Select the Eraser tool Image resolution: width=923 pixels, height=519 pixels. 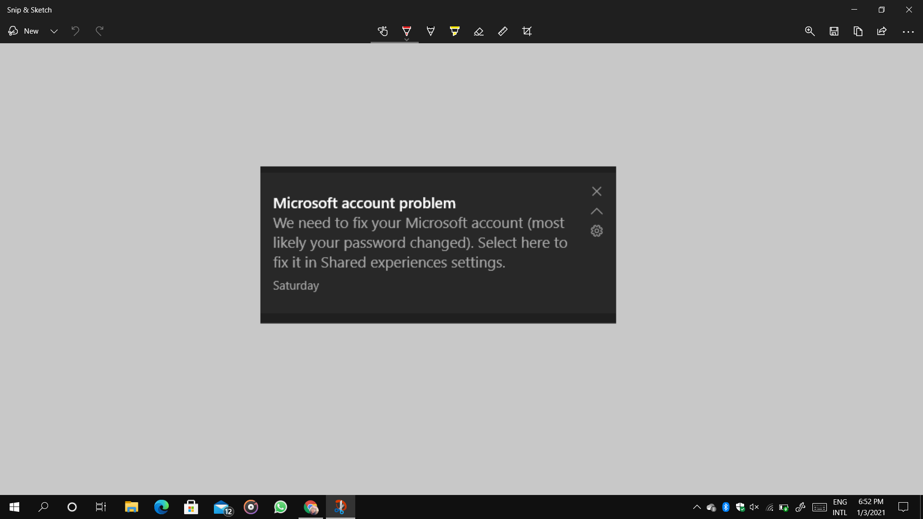coord(479,31)
